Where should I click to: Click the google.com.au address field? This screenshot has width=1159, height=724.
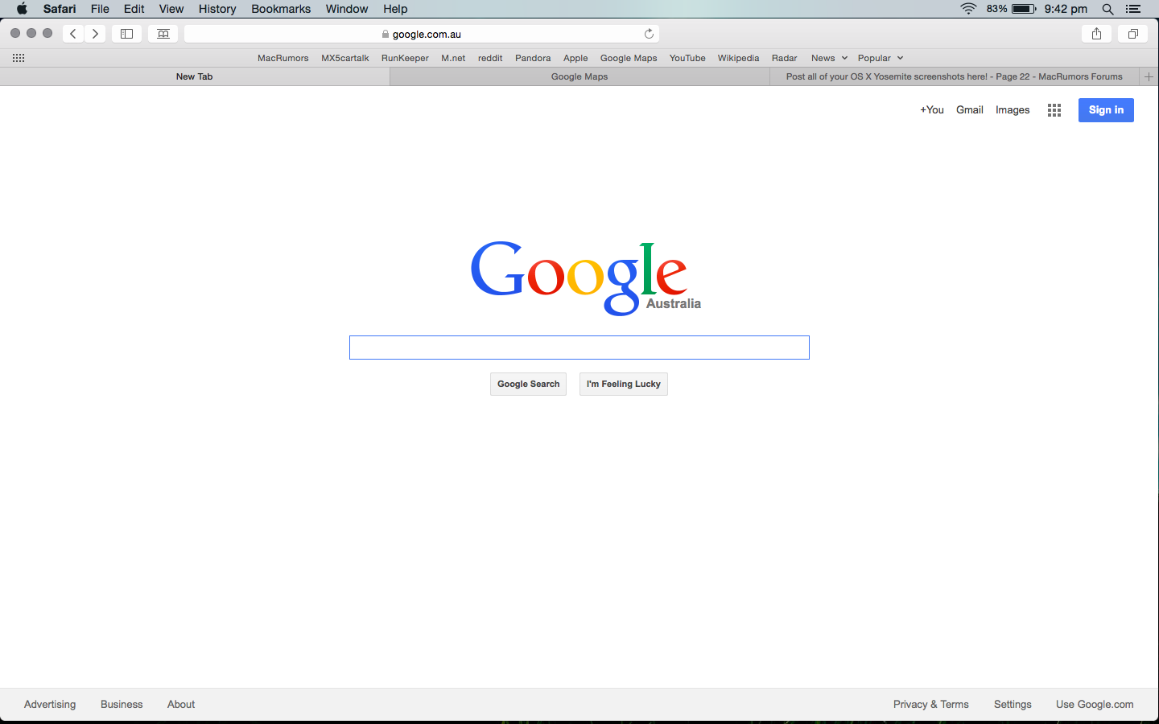pos(422,34)
